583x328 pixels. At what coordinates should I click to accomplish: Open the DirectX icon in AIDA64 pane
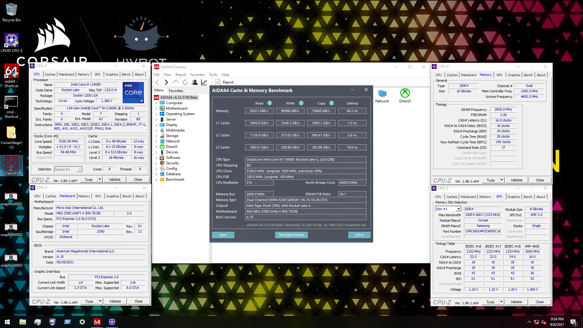(x=405, y=96)
